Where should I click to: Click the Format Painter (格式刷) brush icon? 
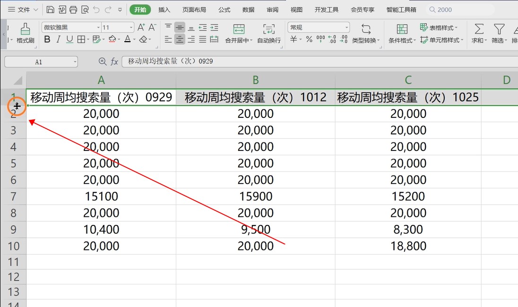26,30
